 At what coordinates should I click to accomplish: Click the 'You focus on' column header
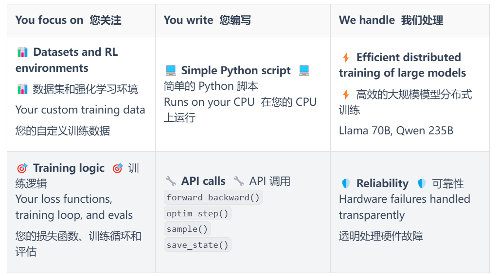[x=49, y=20]
